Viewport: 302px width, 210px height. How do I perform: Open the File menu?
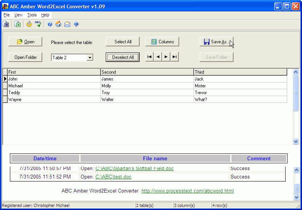[x=6, y=15]
